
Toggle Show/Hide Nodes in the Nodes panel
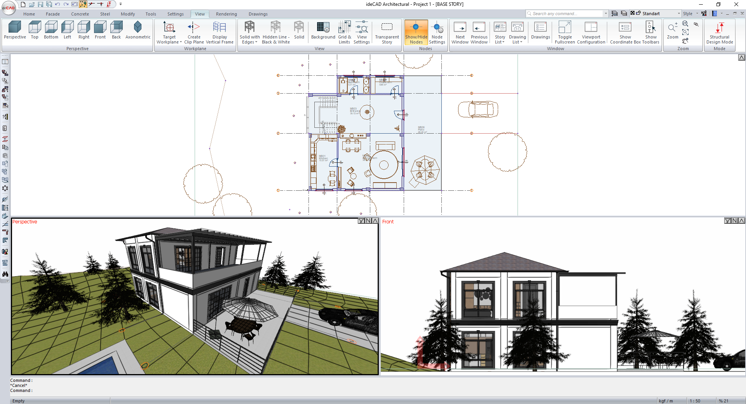(x=416, y=33)
